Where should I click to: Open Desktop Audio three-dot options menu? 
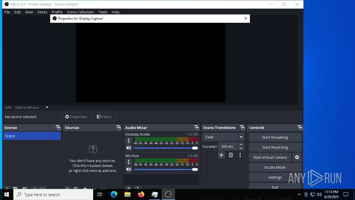coord(129,141)
